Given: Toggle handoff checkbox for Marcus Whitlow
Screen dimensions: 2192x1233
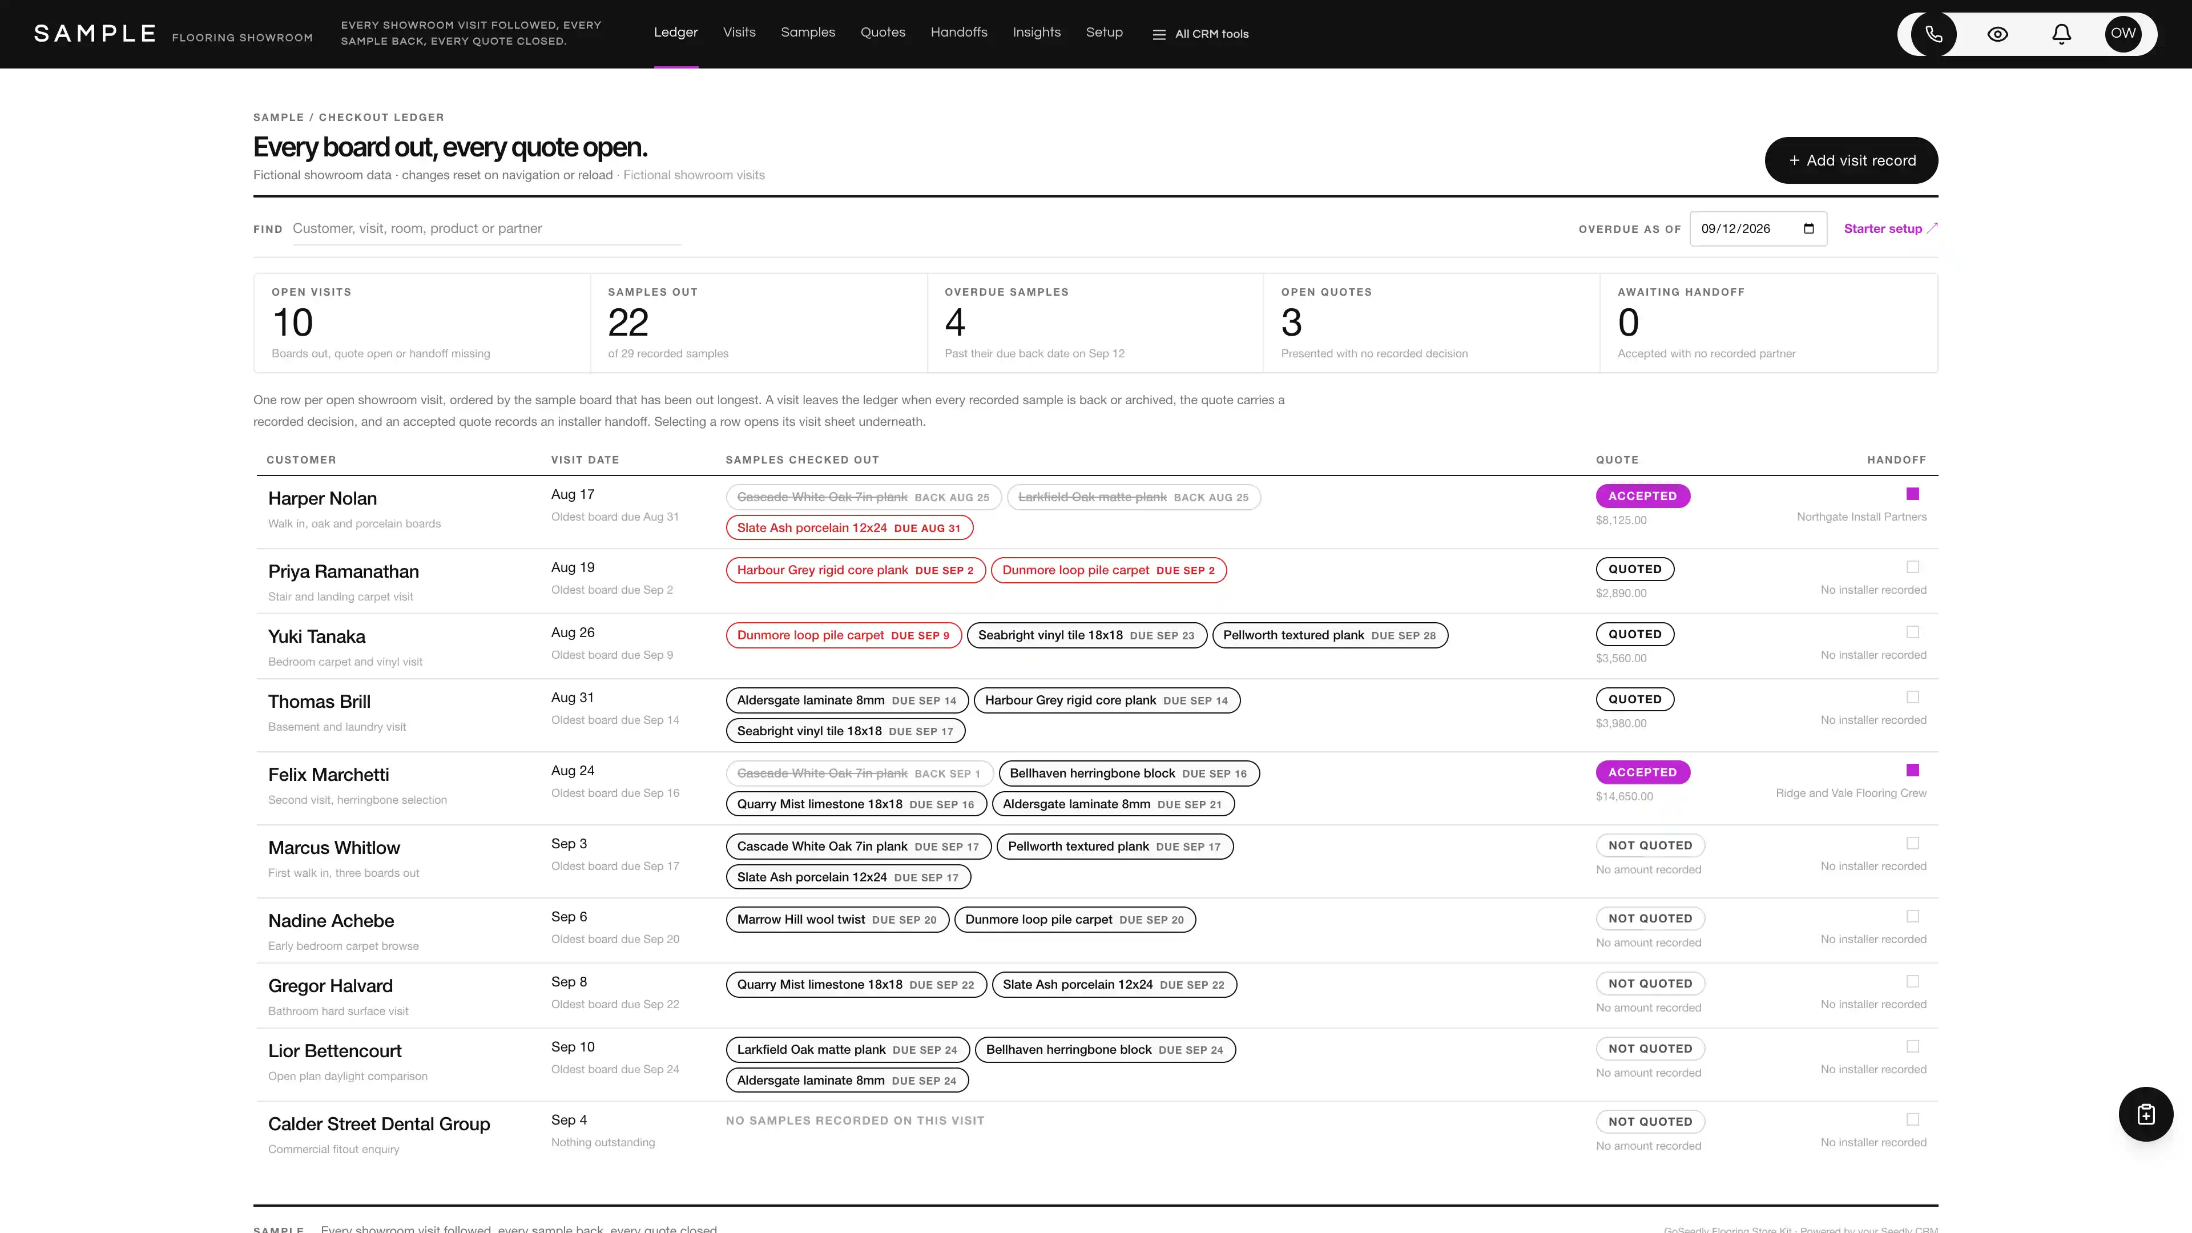Looking at the screenshot, I should (1912, 843).
